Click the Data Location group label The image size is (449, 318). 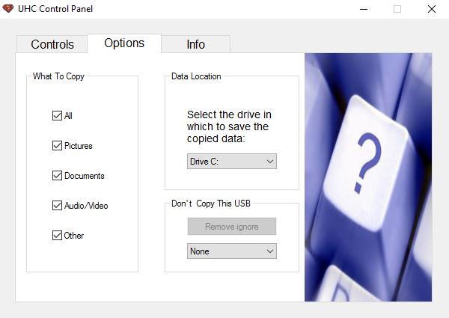tap(196, 76)
